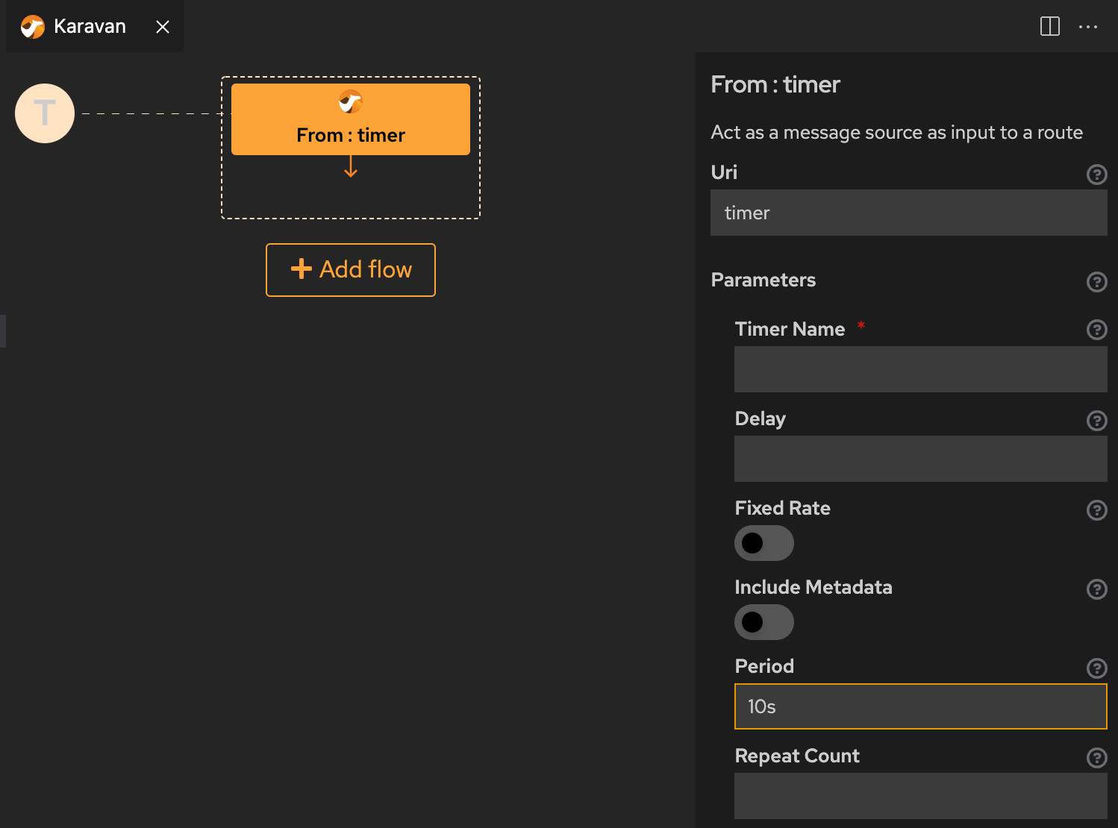
Task: Open the more actions ellipsis menu
Action: coord(1088,27)
